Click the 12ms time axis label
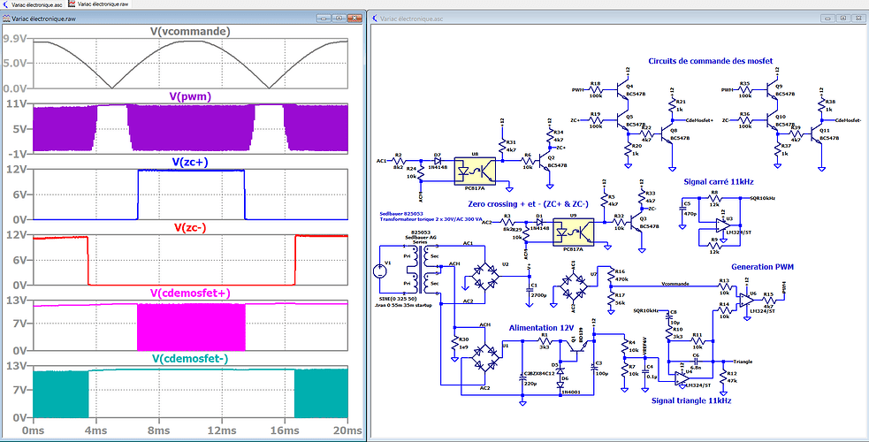This screenshot has width=869, height=442. (221, 431)
